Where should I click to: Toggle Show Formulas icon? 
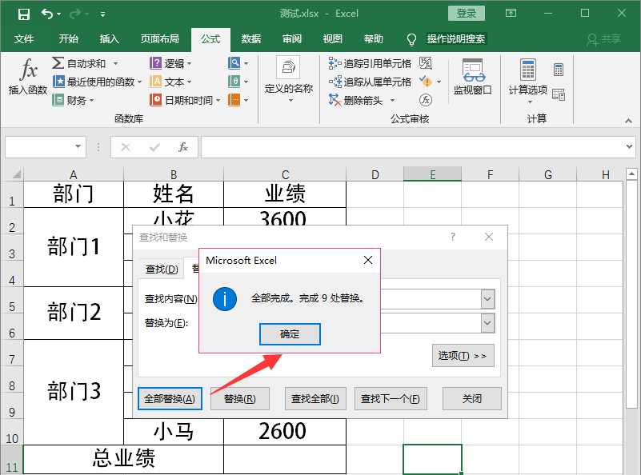coord(426,63)
